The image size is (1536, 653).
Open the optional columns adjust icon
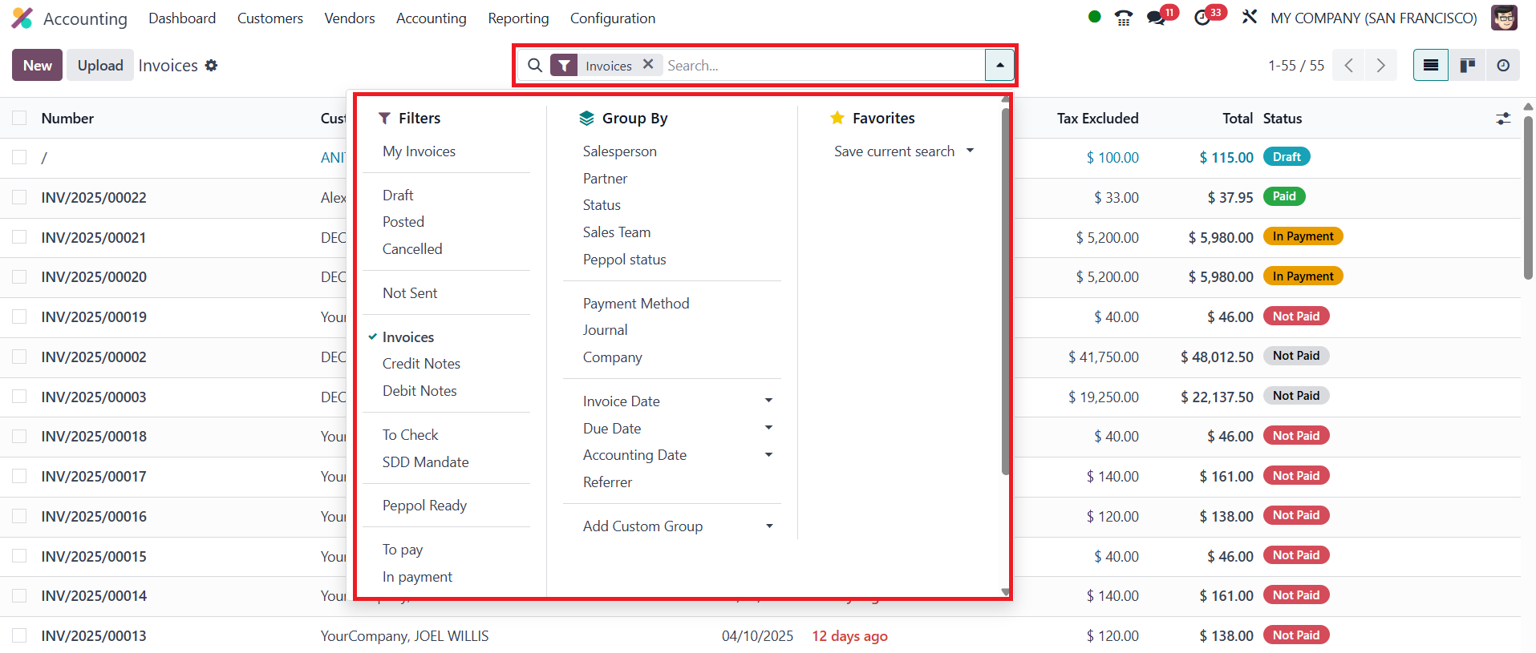pos(1503,119)
